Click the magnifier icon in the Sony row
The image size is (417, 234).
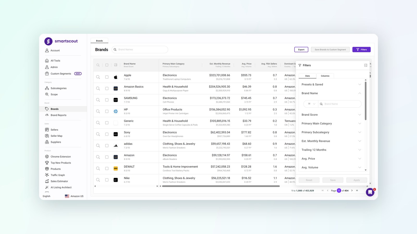[x=98, y=134]
